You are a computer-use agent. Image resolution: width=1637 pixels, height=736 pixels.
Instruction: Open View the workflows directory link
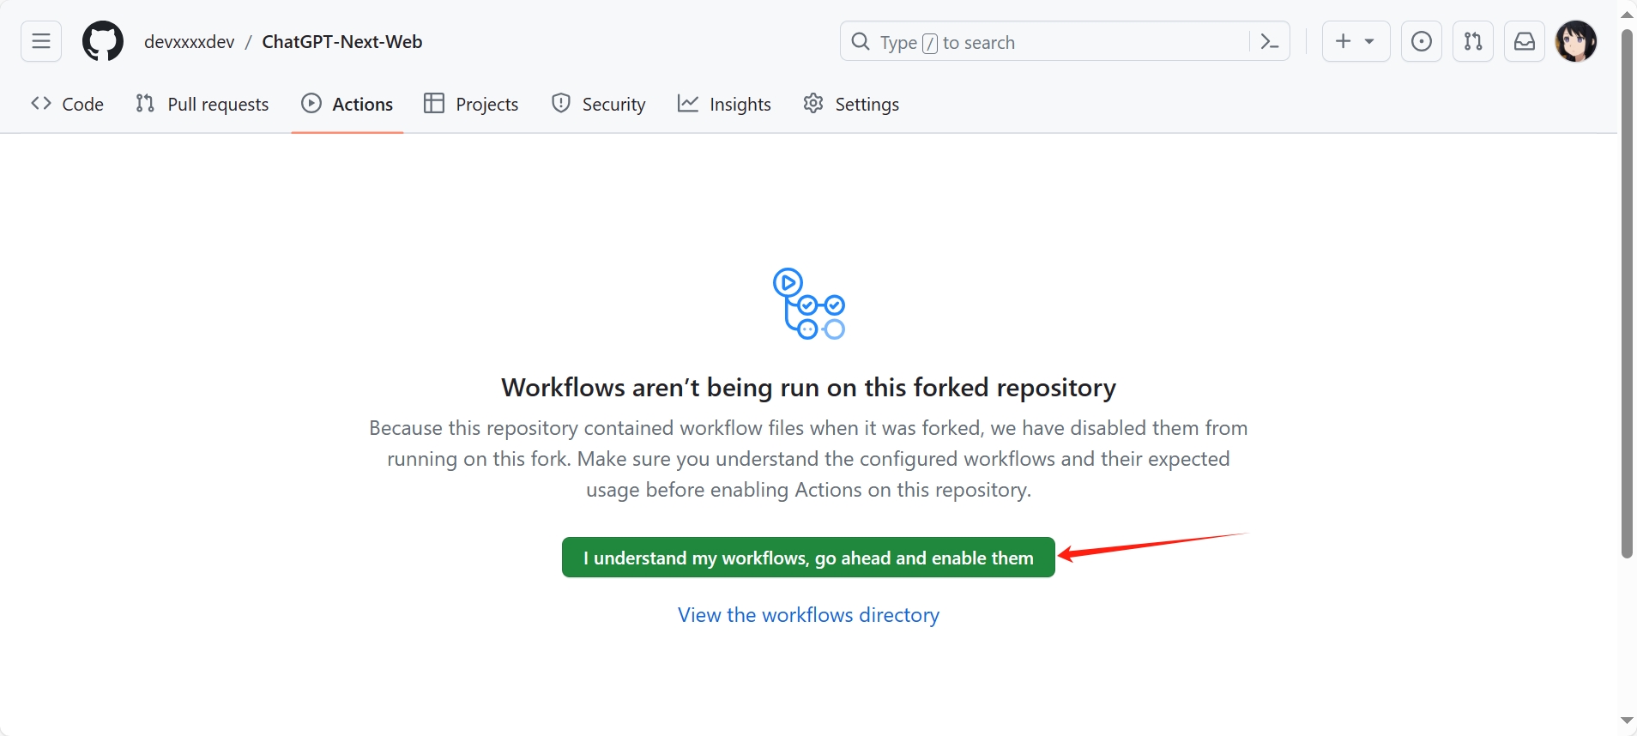pos(808,615)
